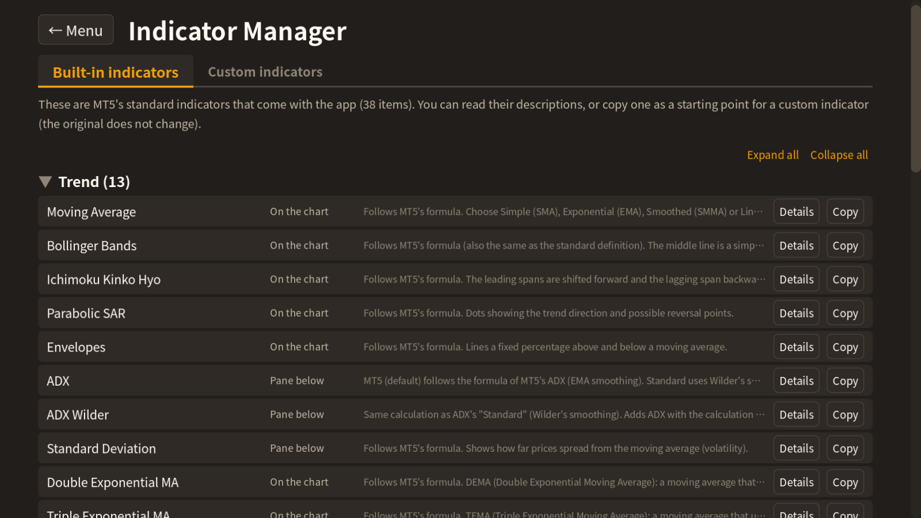Screen dimensions: 921x518
Task: Click the Collapse all link
Action: coord(839,155)
